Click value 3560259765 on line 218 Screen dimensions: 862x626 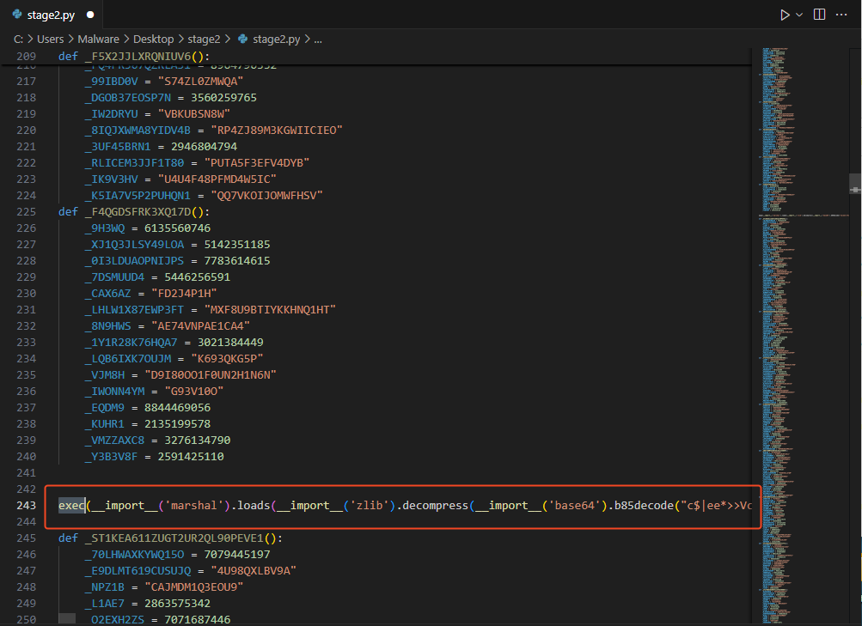(x=223, y=97)
